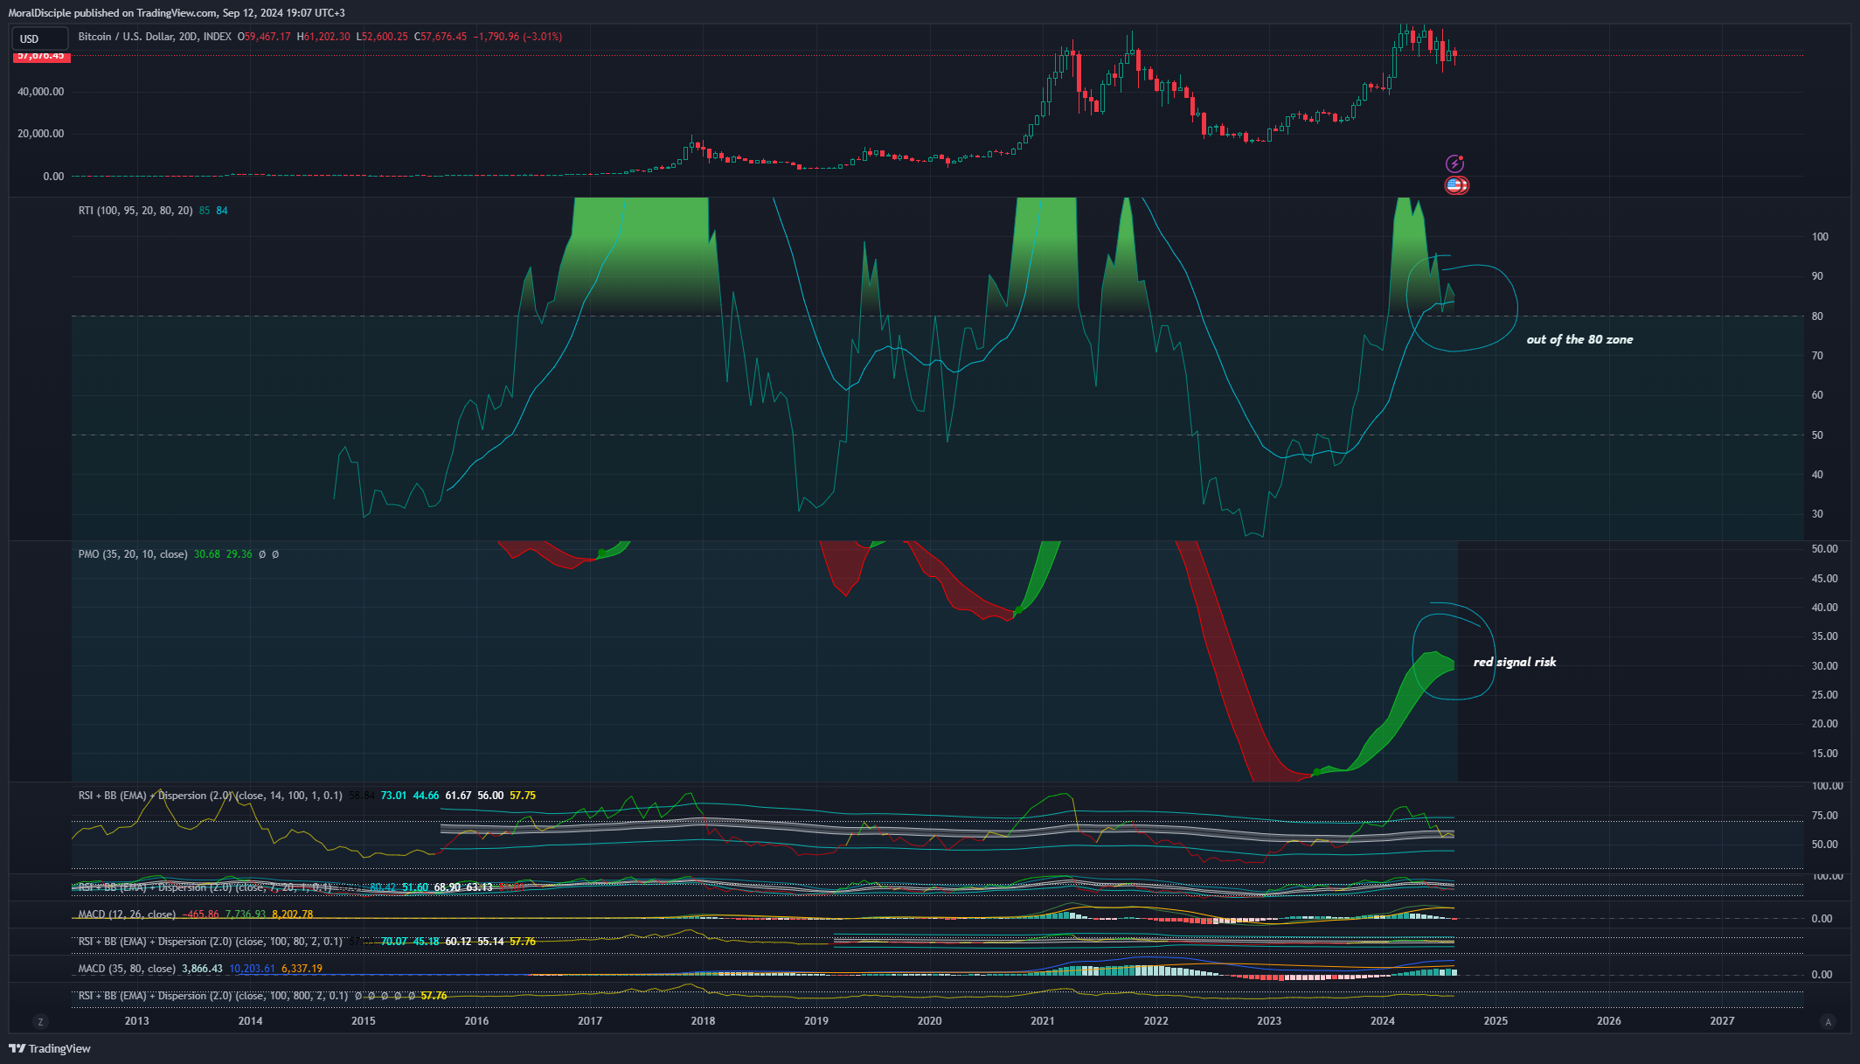Click the 40,000.00 price axis label
The height and width of the screenshot is (1064, 1860).
(41, 92)
